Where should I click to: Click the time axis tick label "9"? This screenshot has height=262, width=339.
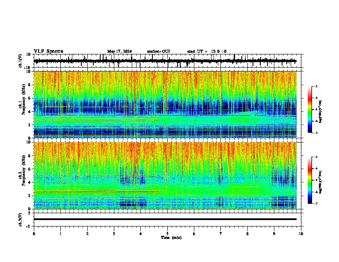pyautogui.click(x=274, y=234)
